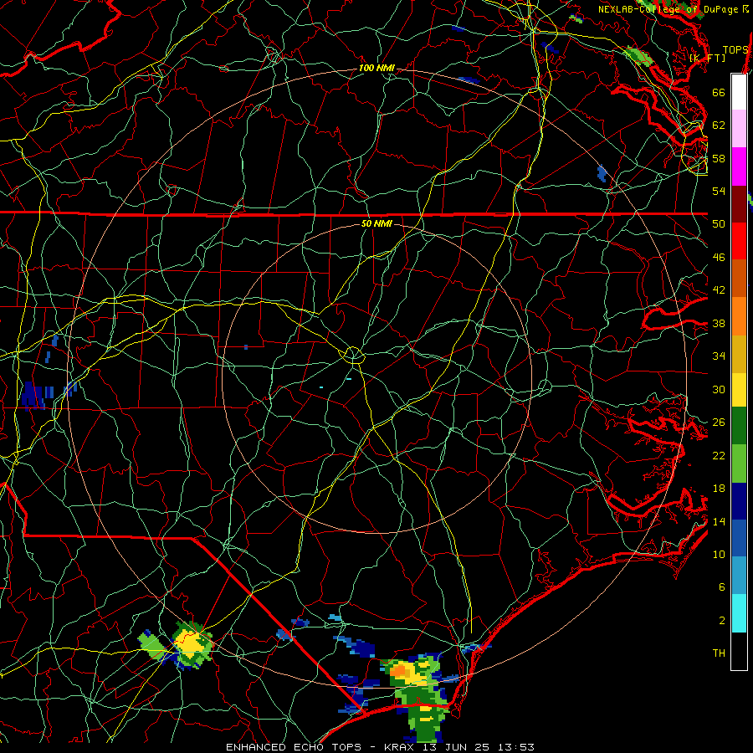Click the "TOPS" legend title
Viewport: 753px width, 753px height.
[735, 50]
